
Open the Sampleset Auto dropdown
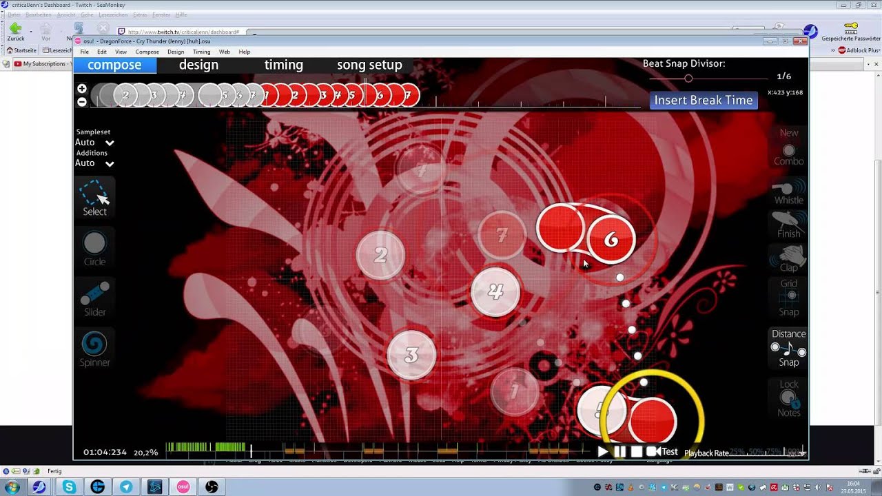[95, 143]
